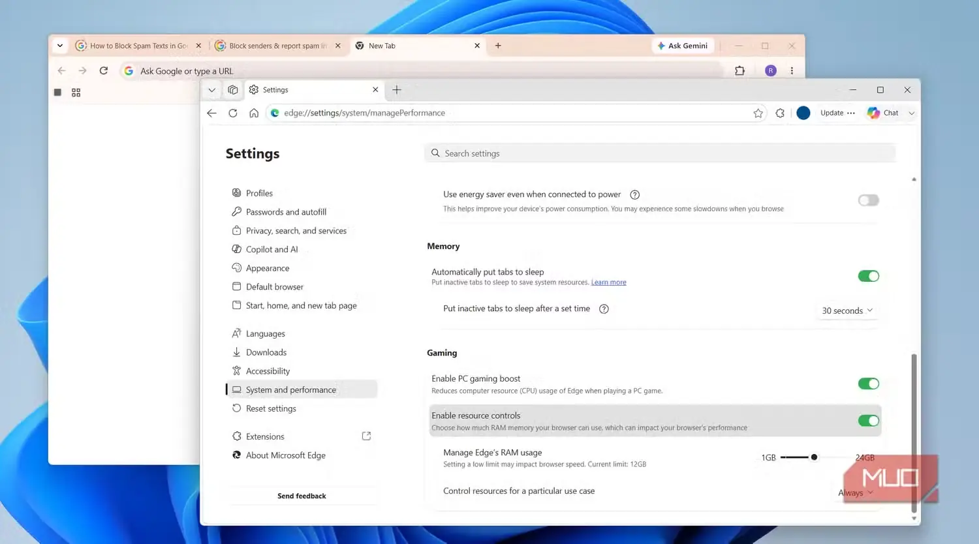Add settings page to favorites star
Image resolution: width=979 pixels, height=544 pixels.
(x=758, y=113)
